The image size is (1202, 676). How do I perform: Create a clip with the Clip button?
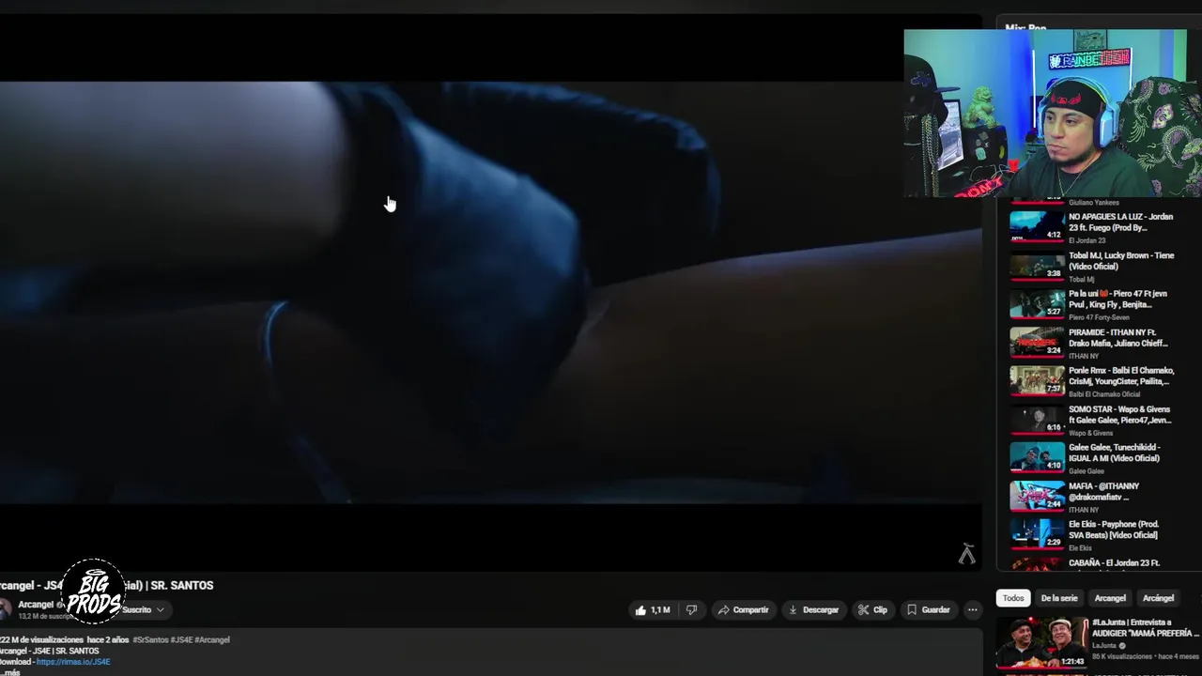[872, 610]
